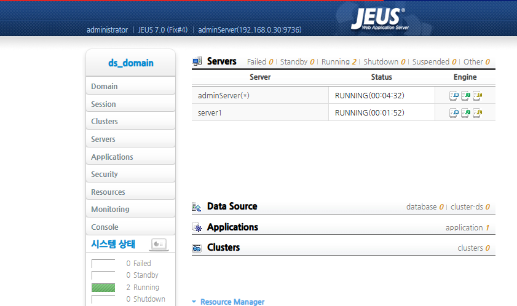Click the ds_domain header
The width and height of the screenshot is (517, 306).
(130, 63)
